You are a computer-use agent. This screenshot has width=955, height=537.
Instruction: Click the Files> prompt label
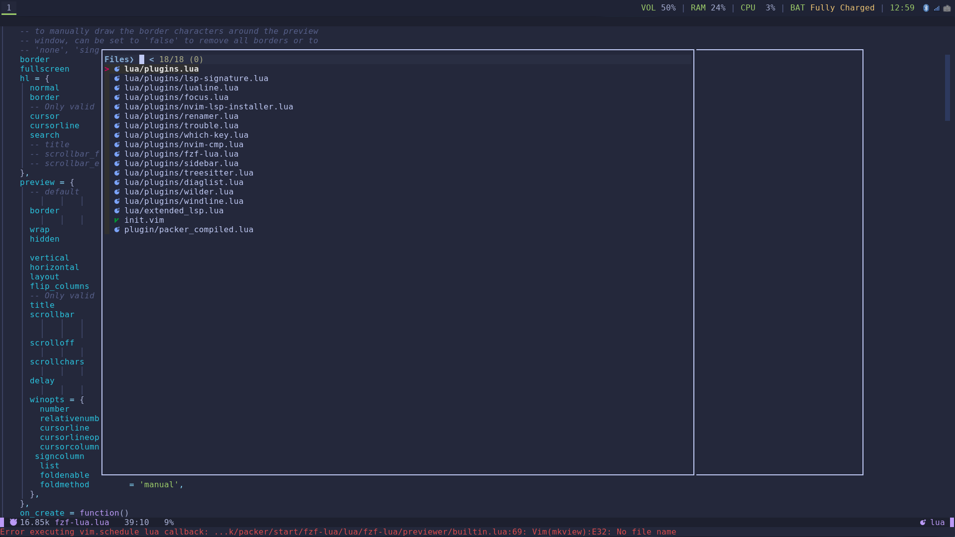pyautogui.click(x=118, y=59)
